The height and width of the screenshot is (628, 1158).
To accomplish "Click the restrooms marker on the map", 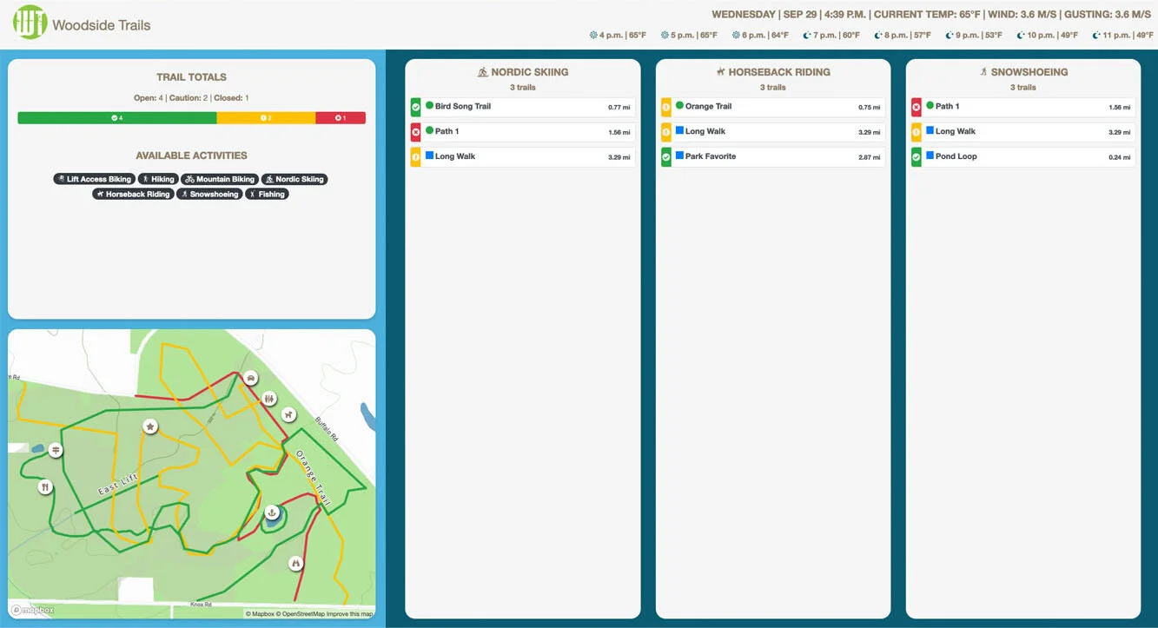I will point(269,398).
